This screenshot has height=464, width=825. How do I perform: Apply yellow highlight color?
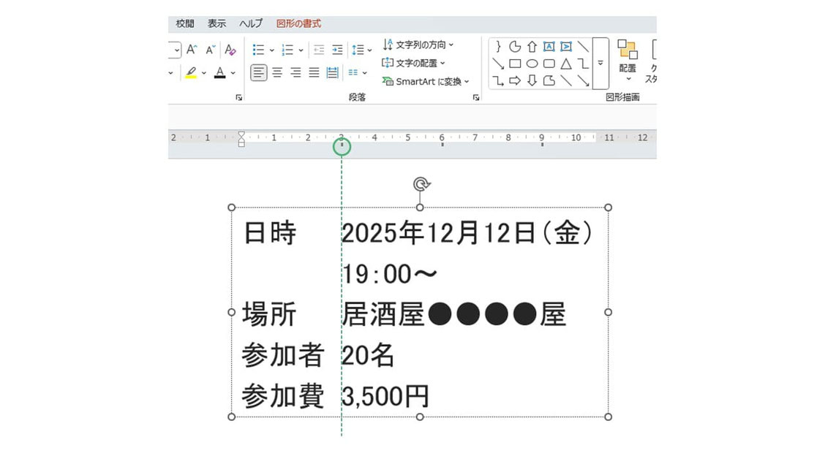pos(191,72)
